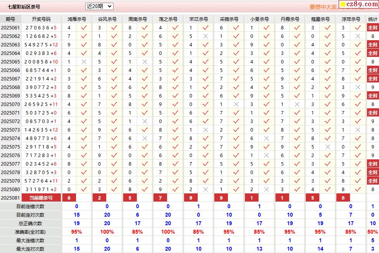Select the 期号 column header
Image resolution: width=379 pixels, height=253 pixels.
10,19
